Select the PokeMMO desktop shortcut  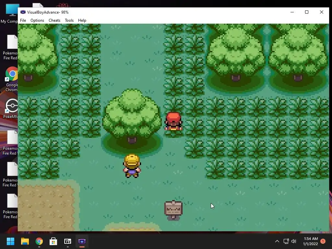tap(11, 108)
